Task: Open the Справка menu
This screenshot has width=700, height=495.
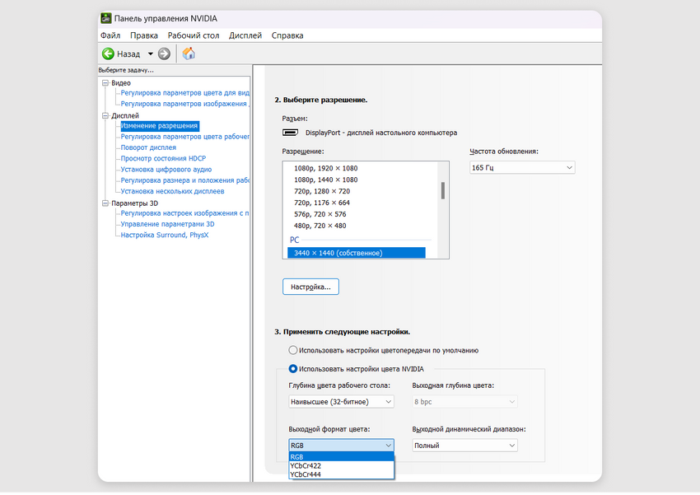Action: pyautogui.click(x=287, y=35)
